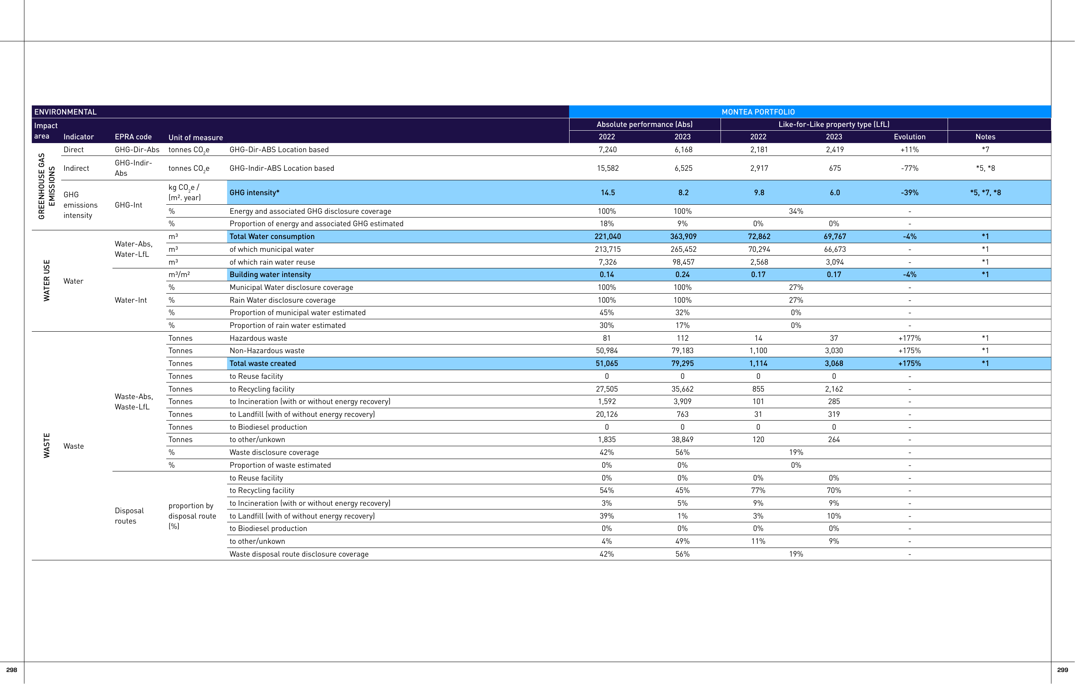Select GHG-Dir-ABS Location based row label
This screenshot has height=684, width=1075.
279,150
